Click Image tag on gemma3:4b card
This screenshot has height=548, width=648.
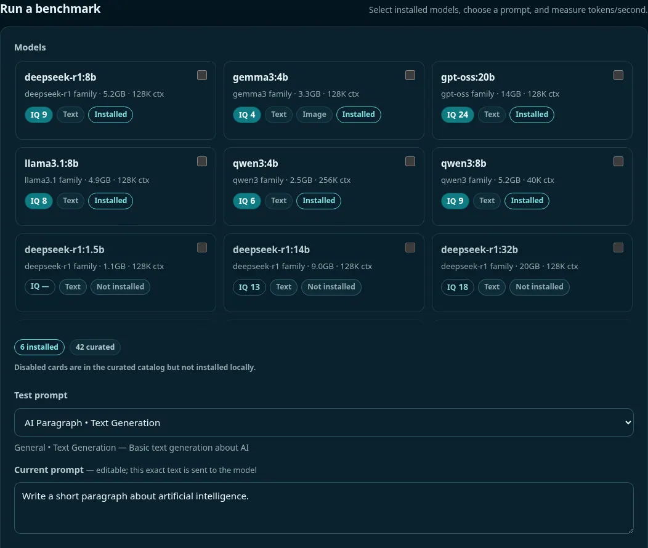pyautogui.click(x=314, y=115)
